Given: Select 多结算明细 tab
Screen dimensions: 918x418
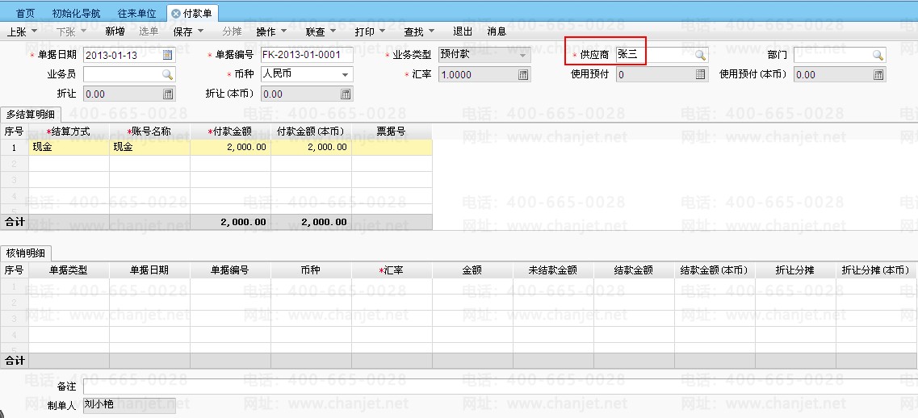Looking at the screenshot, I should coord(30,115).
